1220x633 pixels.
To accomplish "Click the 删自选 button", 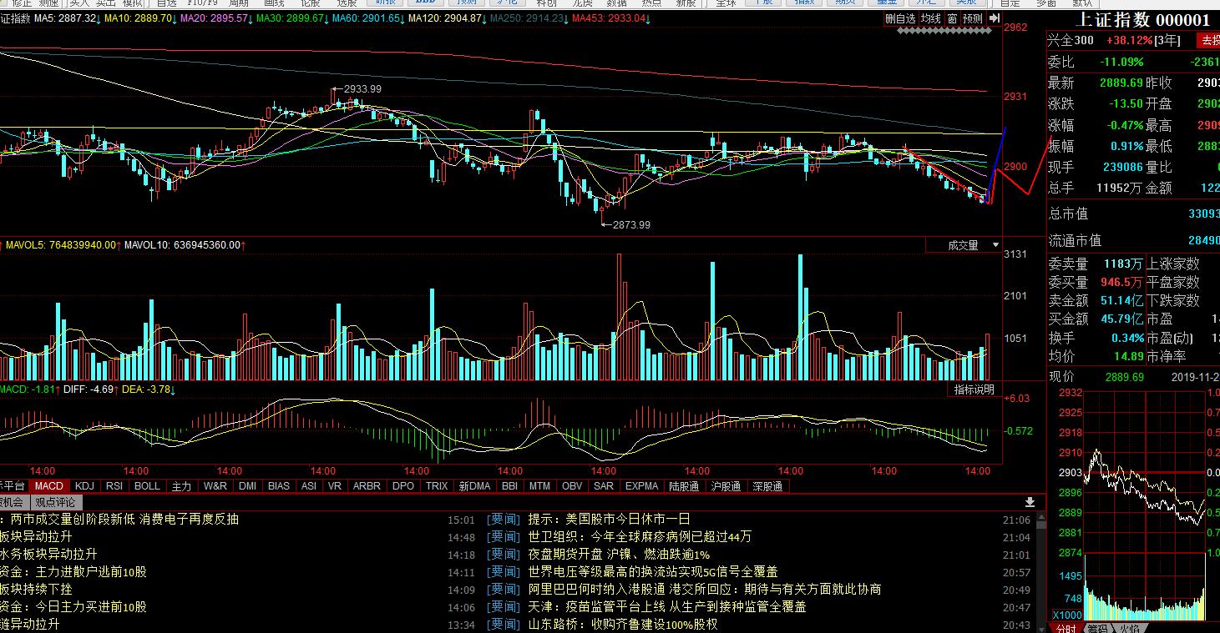I will (900, 18).
